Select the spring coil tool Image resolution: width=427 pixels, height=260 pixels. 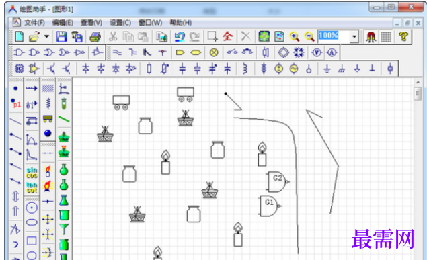coord(48,103)
